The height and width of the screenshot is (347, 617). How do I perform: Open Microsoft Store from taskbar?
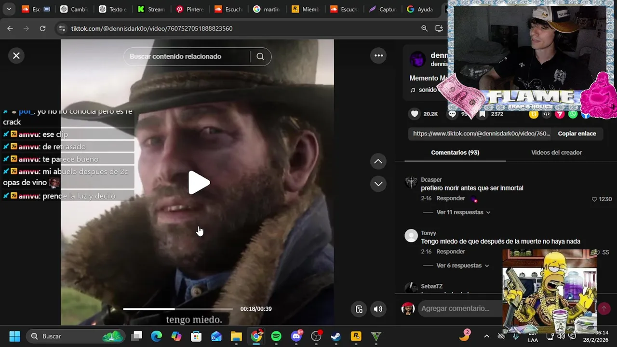tap(196, 336)
